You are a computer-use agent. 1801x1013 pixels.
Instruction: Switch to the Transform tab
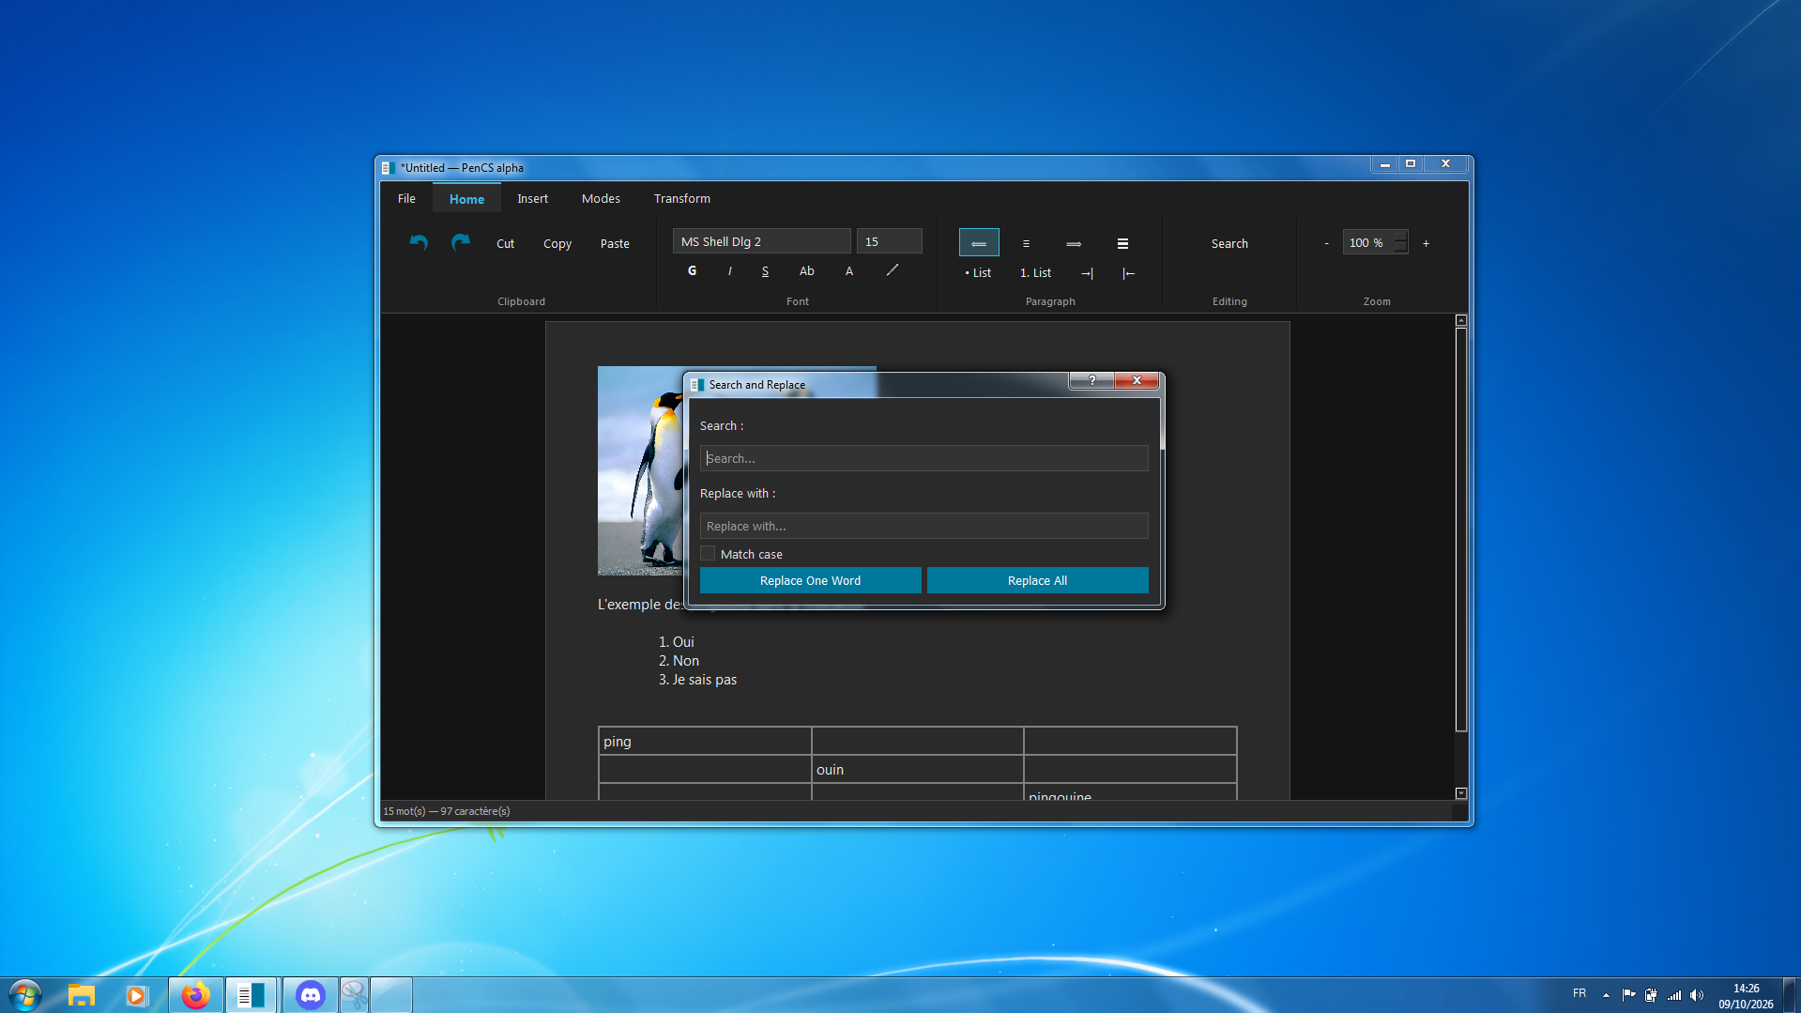pos(682,198)
